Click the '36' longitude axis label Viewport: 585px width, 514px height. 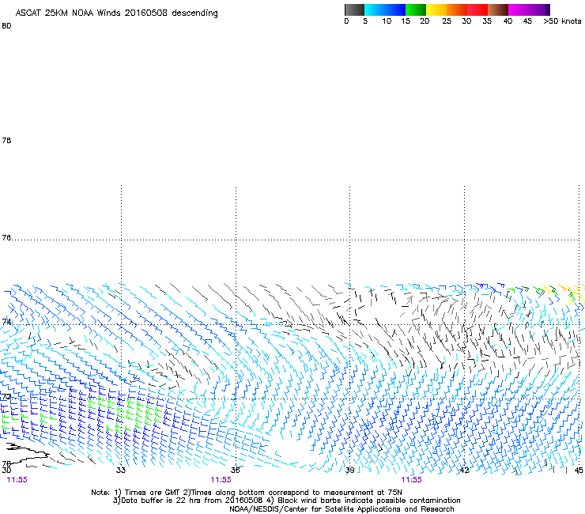pyautogui.click(x=235, y=471)
